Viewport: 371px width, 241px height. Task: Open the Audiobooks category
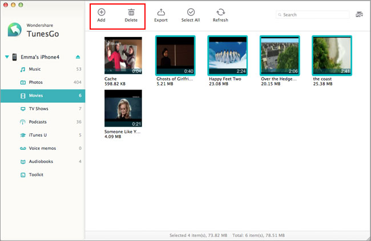(x=43, y=162)
